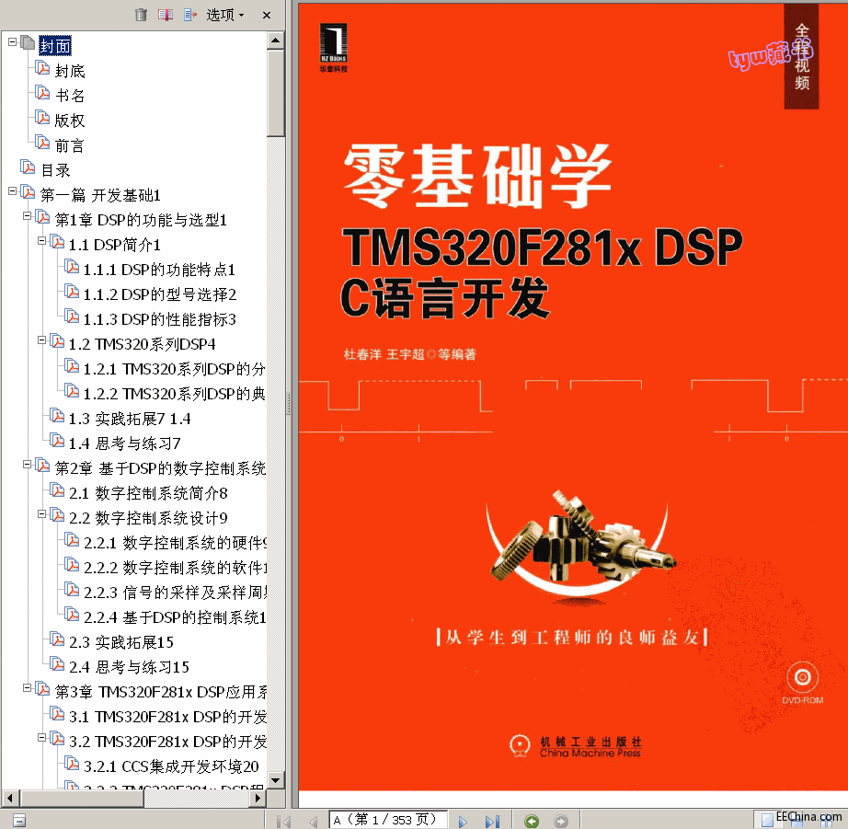
Task: Collapse the 1.1 DSP简介 node
Action: [41, 240]
